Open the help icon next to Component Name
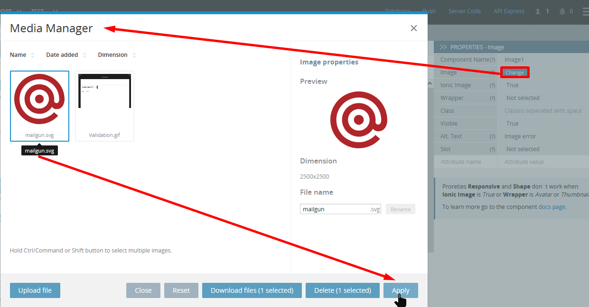This screenshot has height=307, width=589. (492, 60)
